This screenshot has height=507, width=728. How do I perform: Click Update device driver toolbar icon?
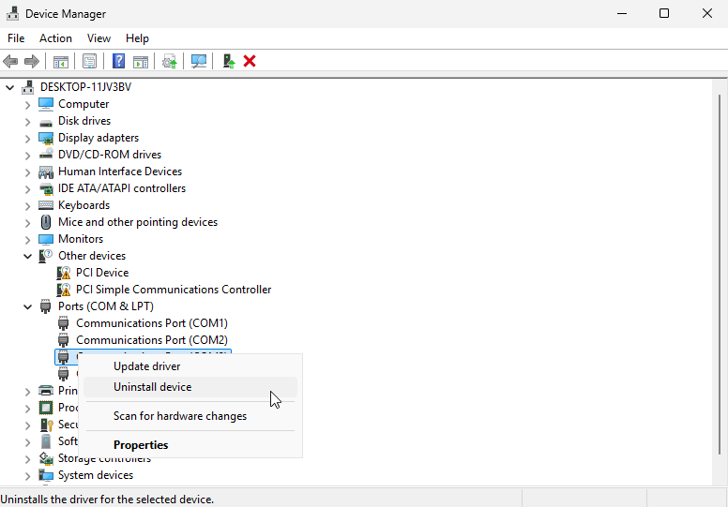tap(170, 61)
